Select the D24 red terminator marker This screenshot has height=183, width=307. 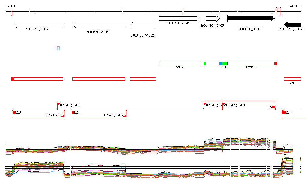coord(73,112)
